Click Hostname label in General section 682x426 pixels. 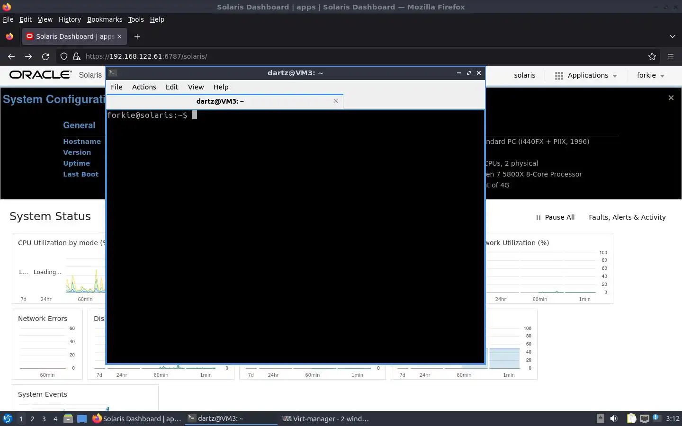(x=82, y=142)
